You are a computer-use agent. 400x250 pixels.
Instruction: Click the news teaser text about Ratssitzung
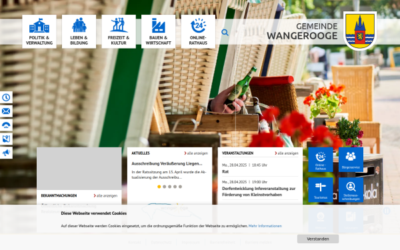point(169,175)
